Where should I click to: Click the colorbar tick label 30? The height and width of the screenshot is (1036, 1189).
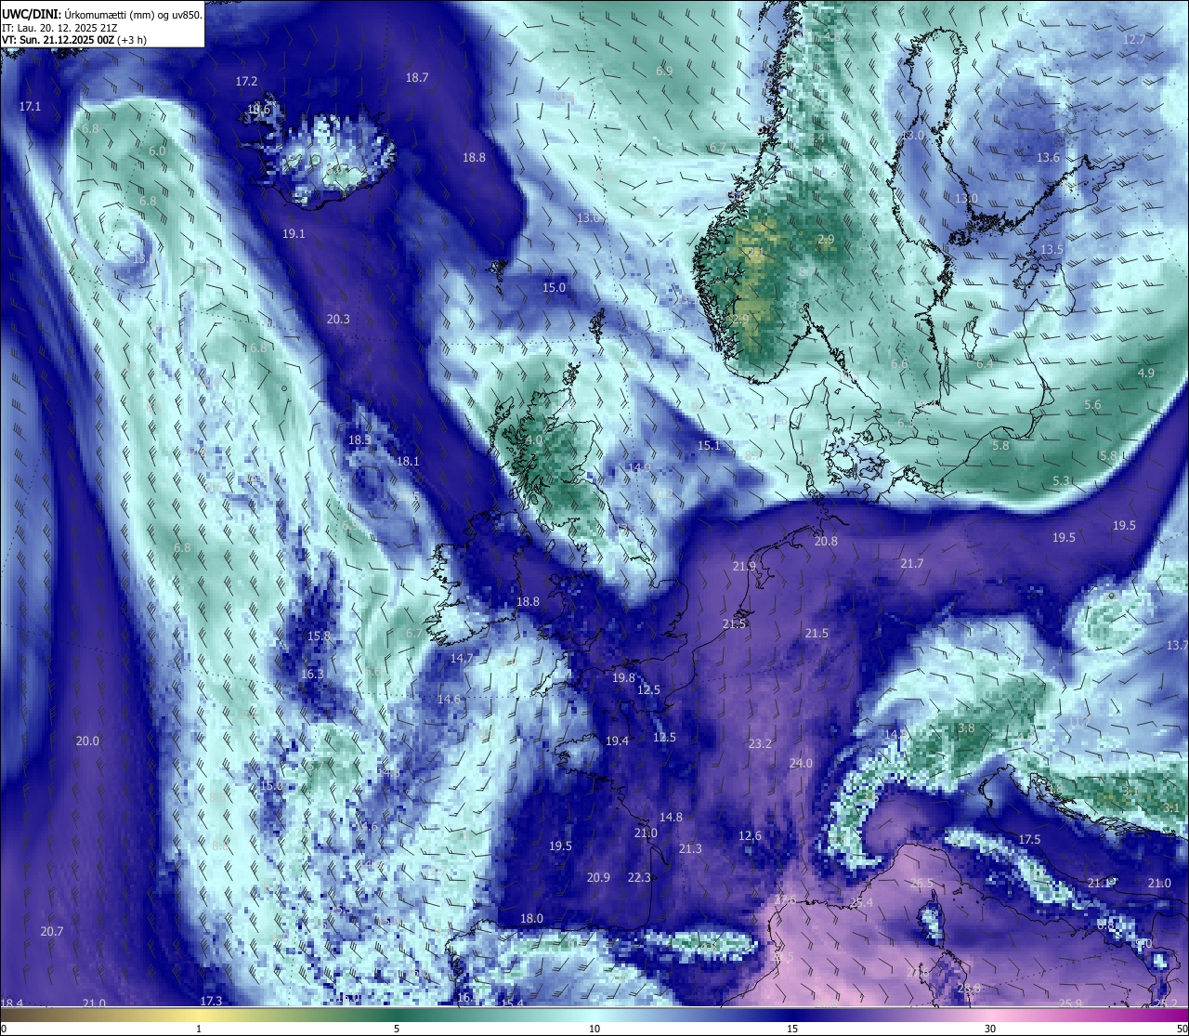coord(990,1029)
